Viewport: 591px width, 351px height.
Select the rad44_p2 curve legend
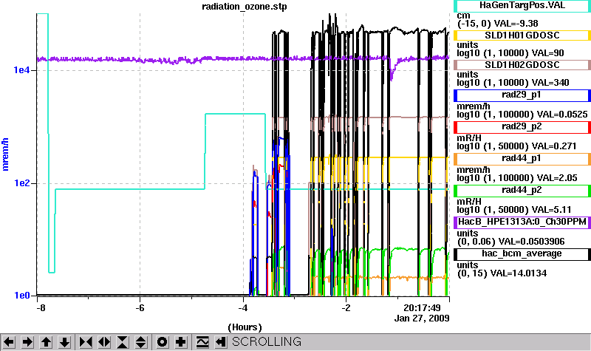point(522,191)
